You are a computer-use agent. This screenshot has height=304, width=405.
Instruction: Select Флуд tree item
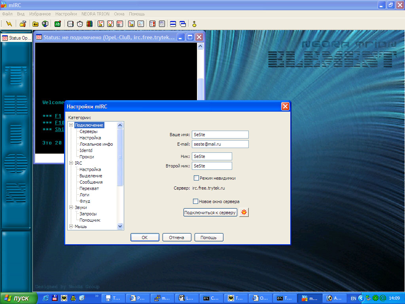(x=85, y=201)
